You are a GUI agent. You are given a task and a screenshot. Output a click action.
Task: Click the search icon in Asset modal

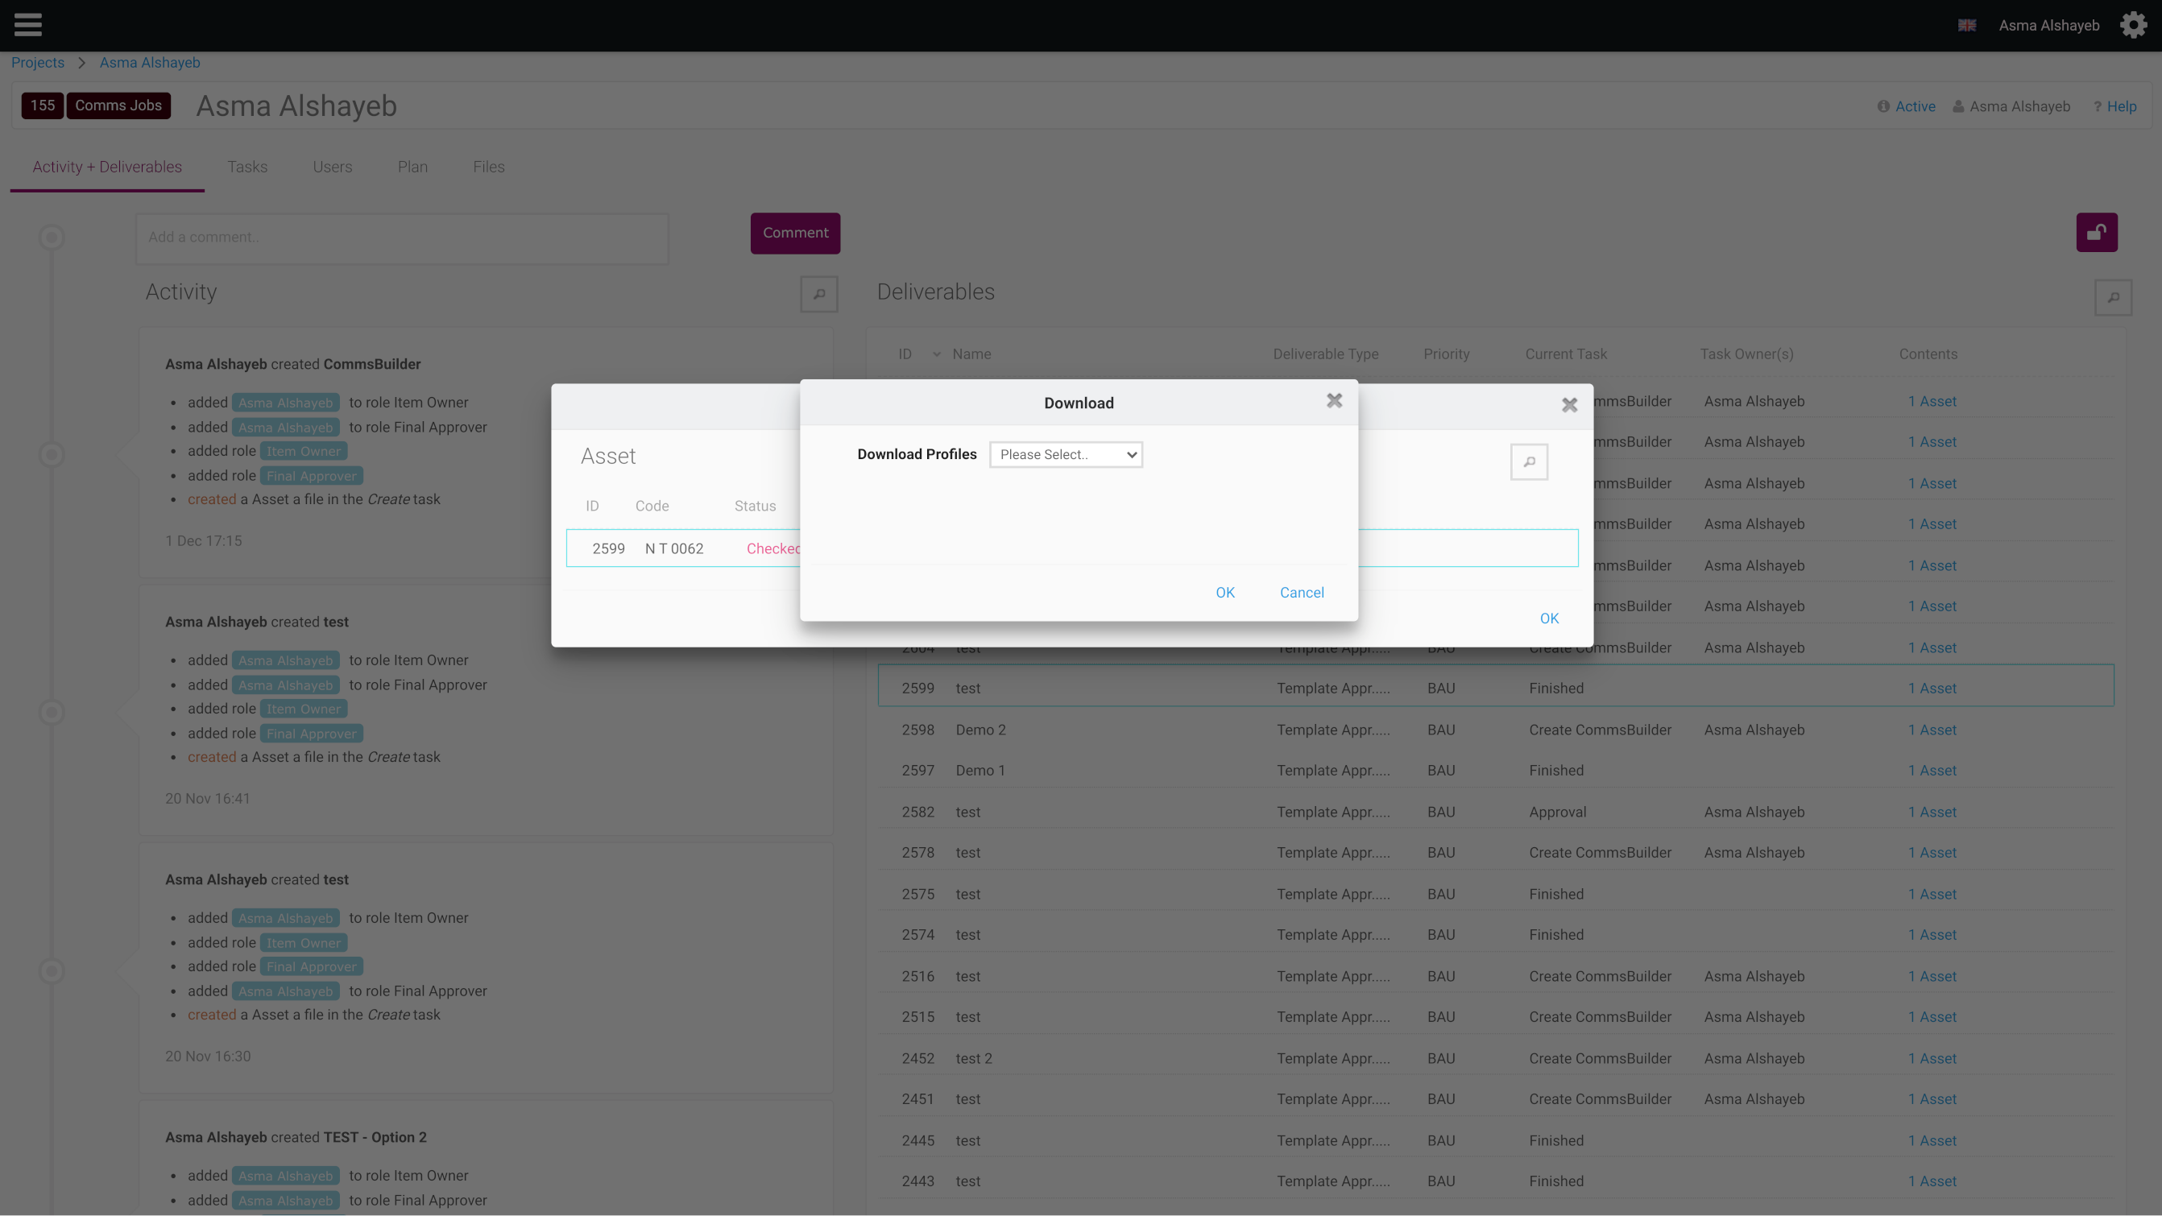pyautogui.click(x=1528, y=461)
